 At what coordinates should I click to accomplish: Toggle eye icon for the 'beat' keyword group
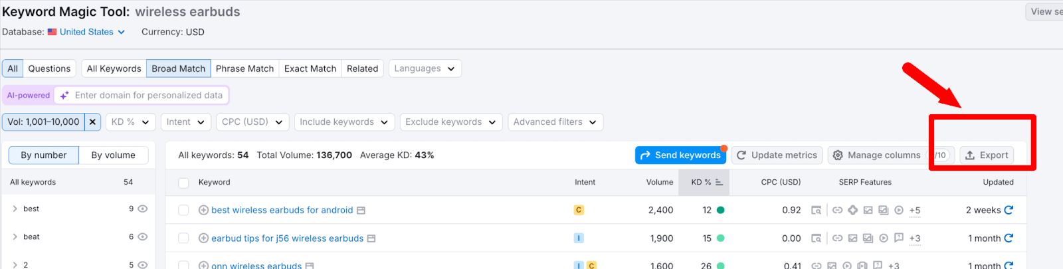142,236
